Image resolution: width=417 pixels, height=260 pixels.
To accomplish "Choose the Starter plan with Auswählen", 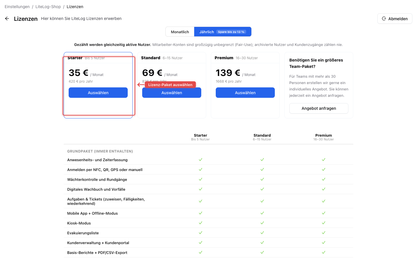I will pyautogui.click(x=98, y=93).
